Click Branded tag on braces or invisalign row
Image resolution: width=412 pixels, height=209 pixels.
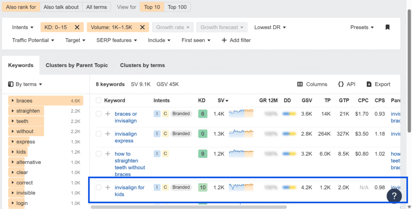[x=181, y=114]
